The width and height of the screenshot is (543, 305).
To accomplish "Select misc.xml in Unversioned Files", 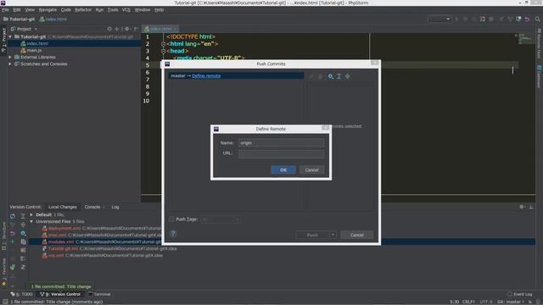I will pyautogui.click(x=57, y=236).
